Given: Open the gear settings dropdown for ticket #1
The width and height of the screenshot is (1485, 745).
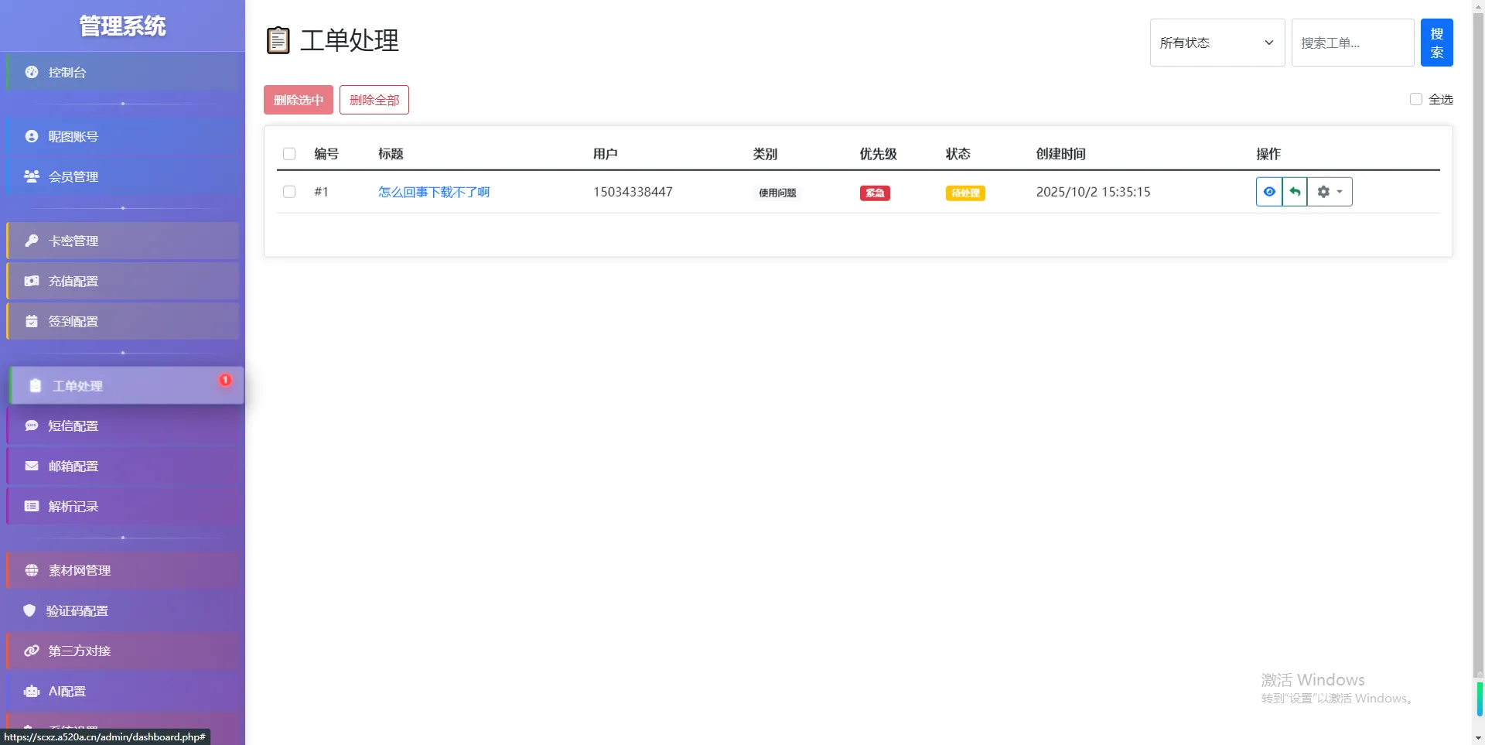Looking at the screenshot, I should (x=1330, y=192).
